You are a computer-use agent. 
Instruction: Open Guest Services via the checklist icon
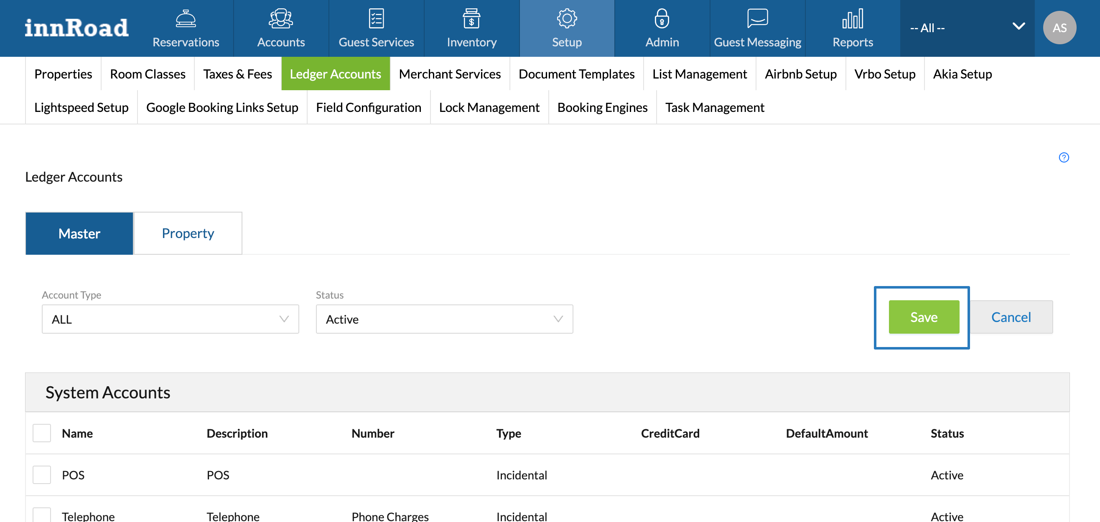(376, 19)
